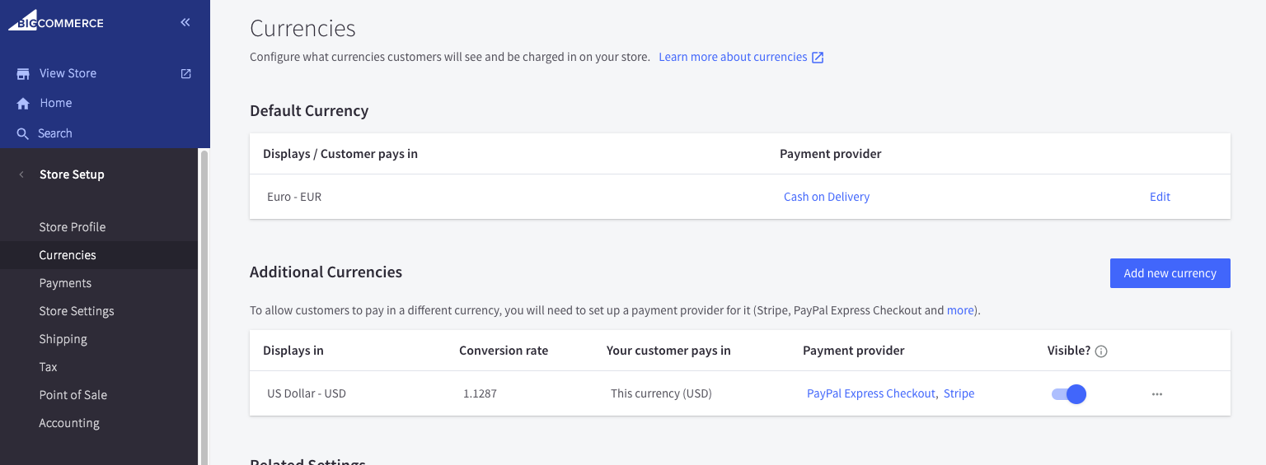Edit the default Euro currency
Viewport: 1266px width, 465px height.
click(1160, 197)
